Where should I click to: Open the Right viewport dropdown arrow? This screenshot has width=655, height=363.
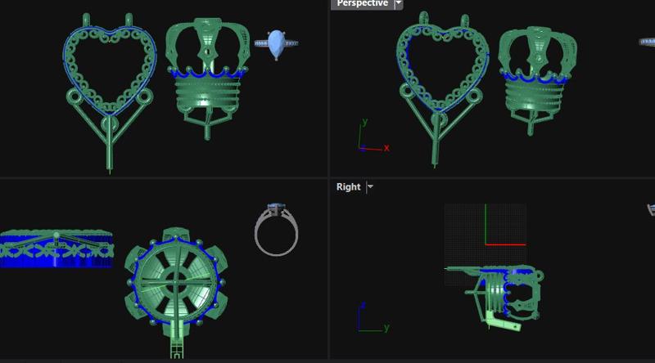(x=370, y=187)
